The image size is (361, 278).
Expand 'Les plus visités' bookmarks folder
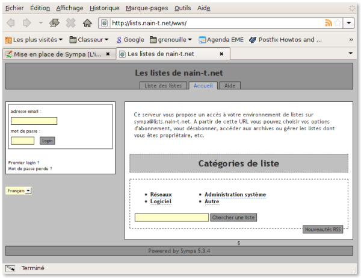pos(34,40)
